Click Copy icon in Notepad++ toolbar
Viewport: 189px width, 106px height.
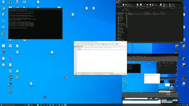coord(85,45)
